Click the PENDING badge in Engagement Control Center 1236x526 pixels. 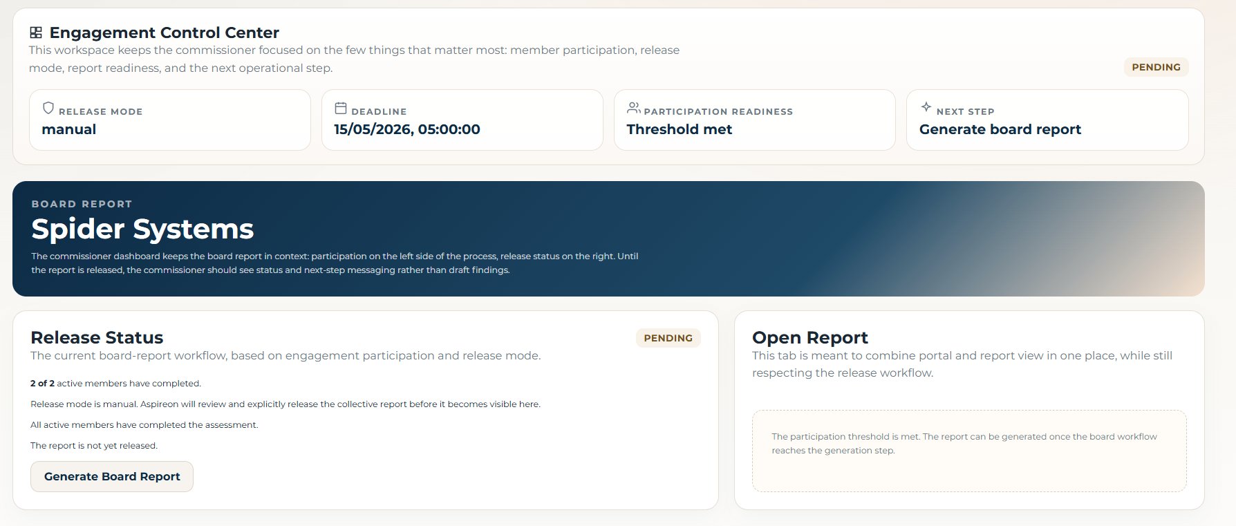tap(1157, 67)
